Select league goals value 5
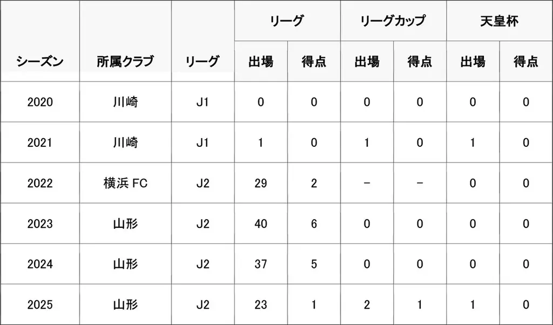 pos(314,264)
